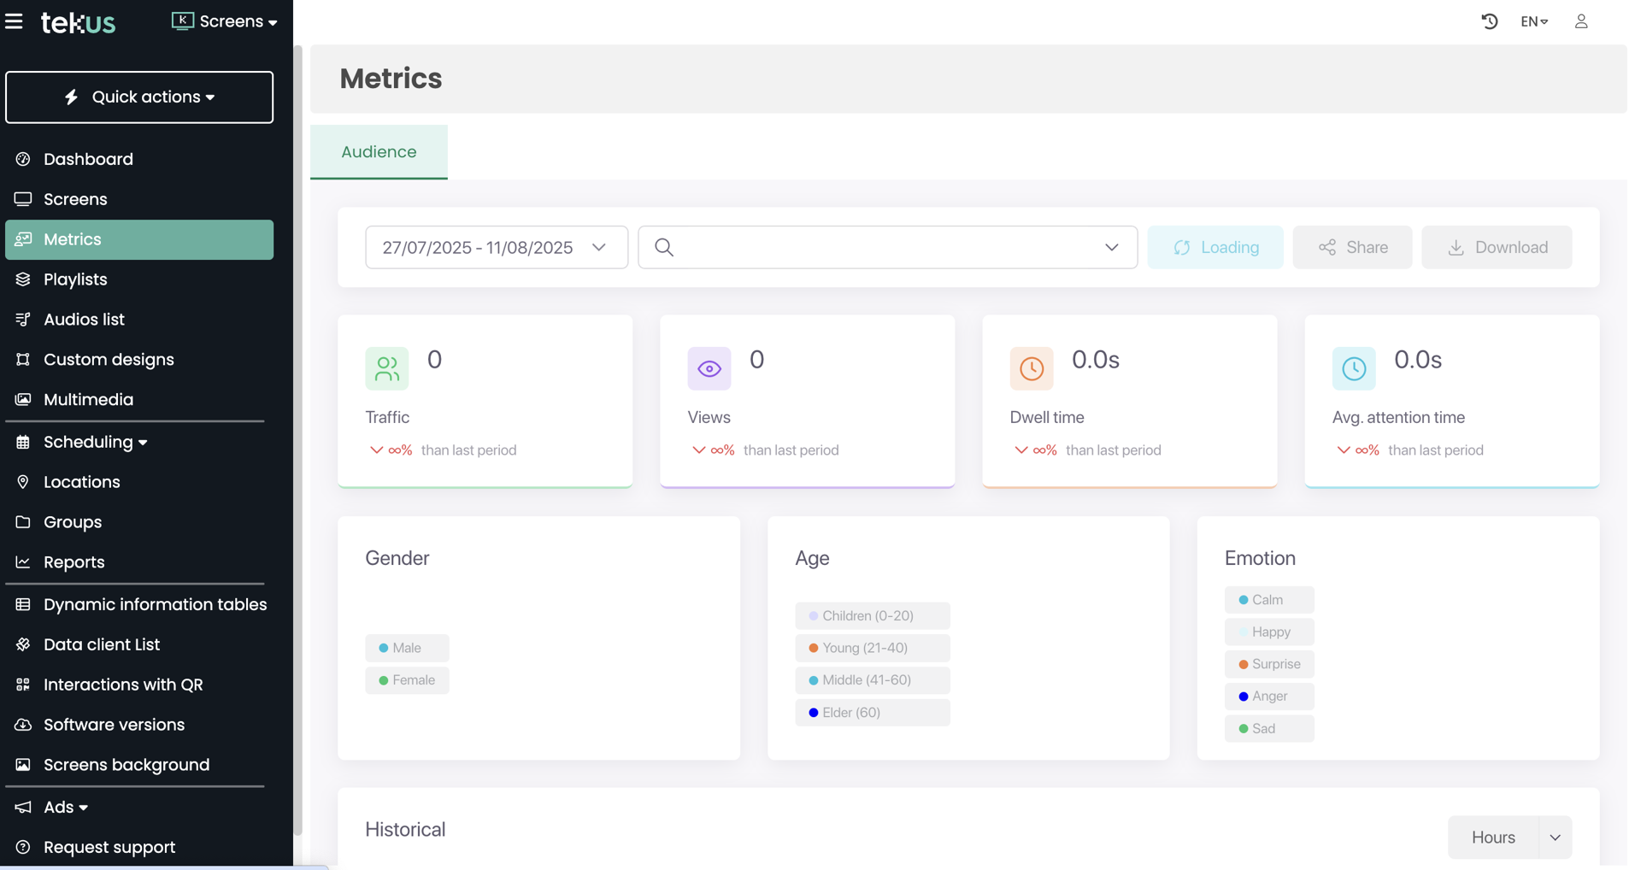The height and width of the screenshot is (870, 1641).
Task: Switch to the Audience tab
Action: (x=379, y=152)
